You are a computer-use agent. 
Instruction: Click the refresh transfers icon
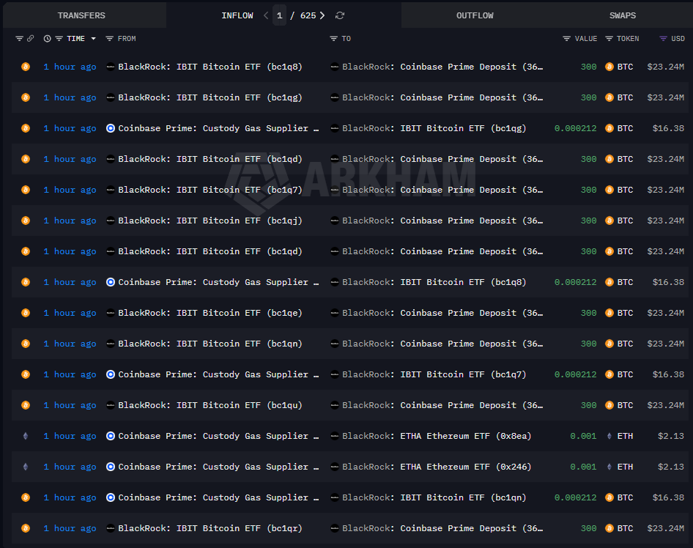339,15
